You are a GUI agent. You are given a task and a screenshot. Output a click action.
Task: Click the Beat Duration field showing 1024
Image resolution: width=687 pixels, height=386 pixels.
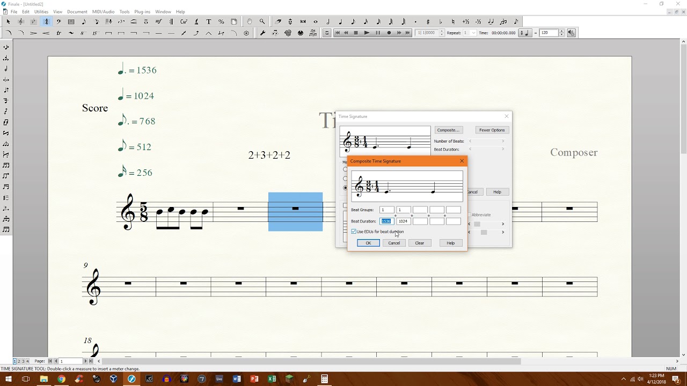tap(403, 221)
